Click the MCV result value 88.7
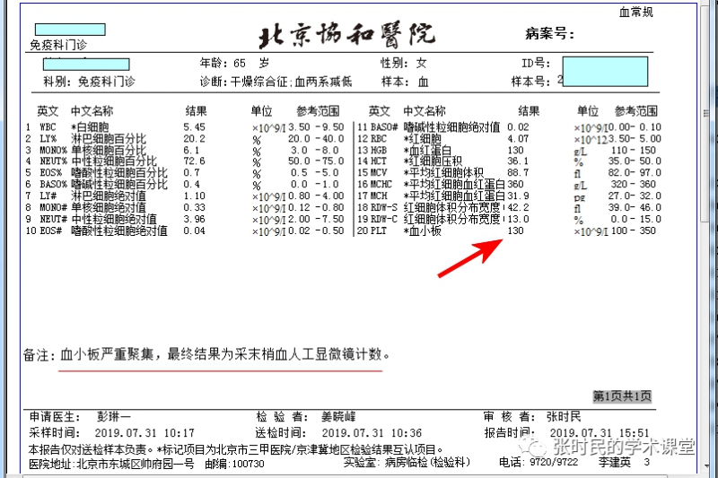Viewport: 718px width, 478px height. tap(518, 172)
